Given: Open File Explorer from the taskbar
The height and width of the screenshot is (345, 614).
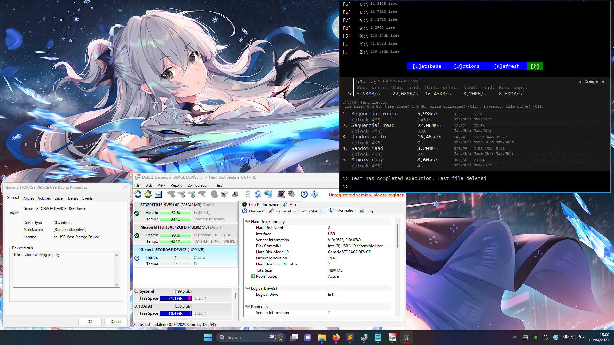Looking at the screenshot, I should point(322,337).
